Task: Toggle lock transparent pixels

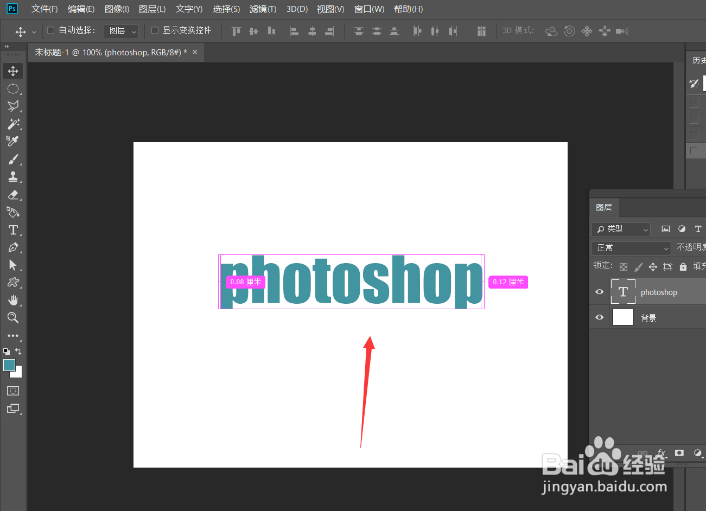Action: 624,266
